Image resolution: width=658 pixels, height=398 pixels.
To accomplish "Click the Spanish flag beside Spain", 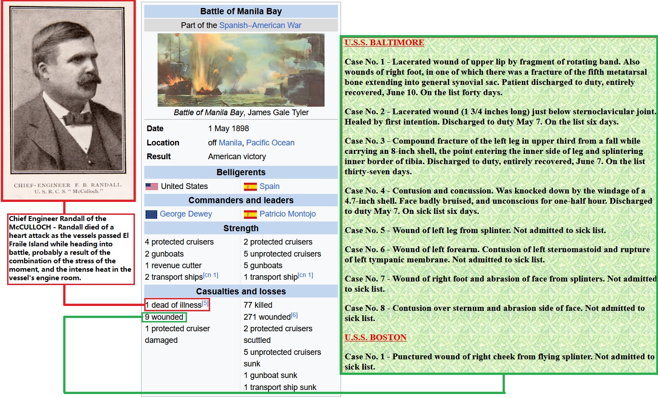I will click(x=250, y=187).
